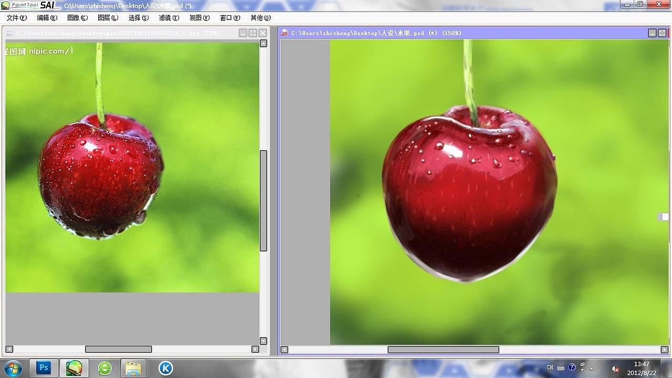672x378 pixels.
Task: Open the 滤镜(T) filter menu
Action: point(169,18)
